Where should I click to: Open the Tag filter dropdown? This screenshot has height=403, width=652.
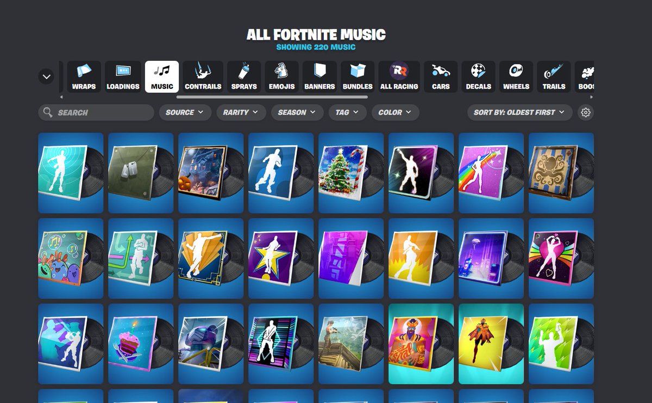(347, 112)
